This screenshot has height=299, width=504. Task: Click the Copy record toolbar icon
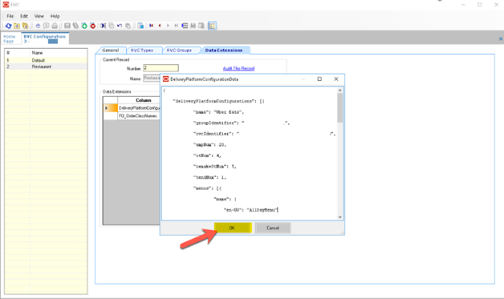click(112, 26)
